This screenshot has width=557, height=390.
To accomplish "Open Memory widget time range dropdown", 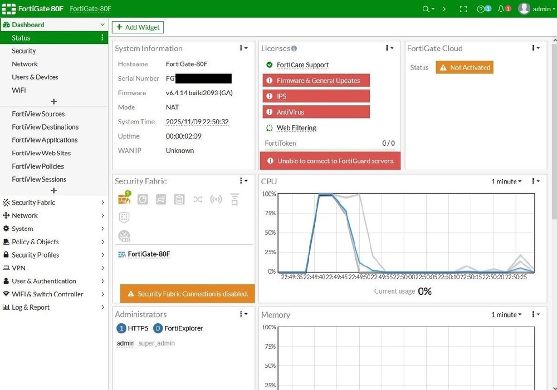I will point(506,315).
